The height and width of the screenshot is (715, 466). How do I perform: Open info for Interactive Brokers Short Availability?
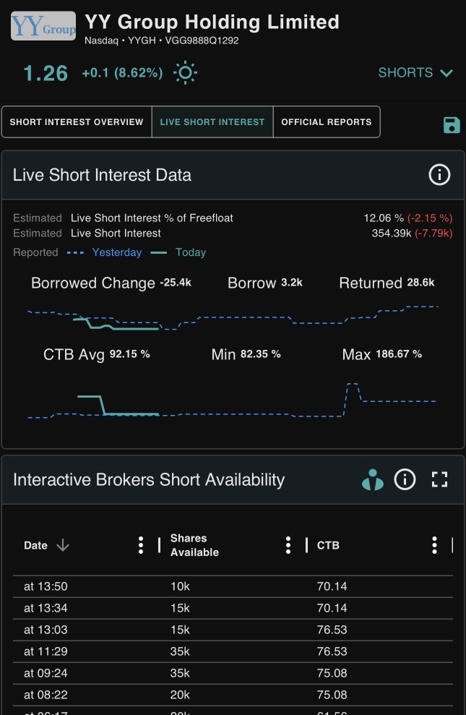(x=405, y=479)
